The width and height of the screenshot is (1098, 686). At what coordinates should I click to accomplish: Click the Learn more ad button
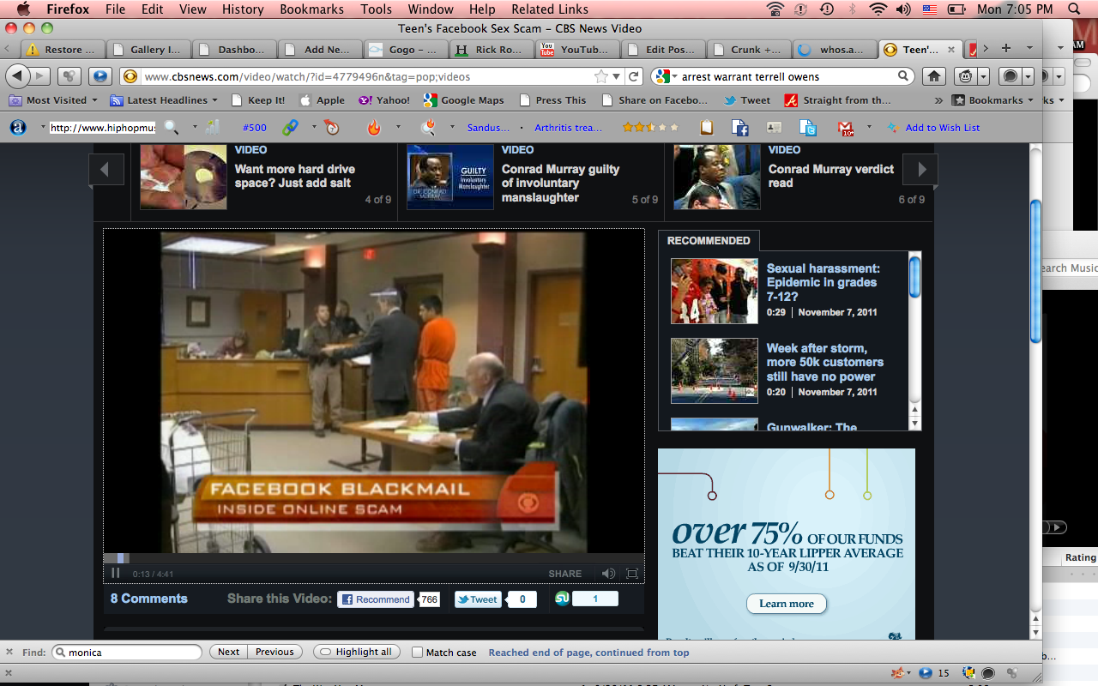[x=786, y=604]
